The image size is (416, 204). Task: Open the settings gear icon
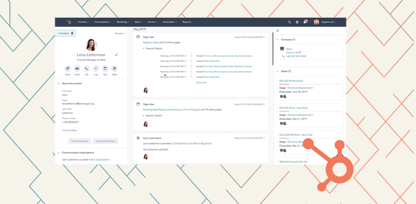click(x=297, y=22)
